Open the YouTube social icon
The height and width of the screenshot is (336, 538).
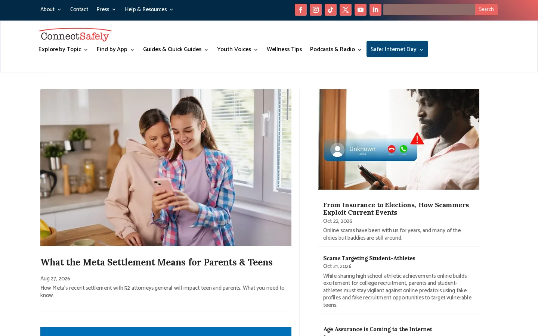[x=360, y=10]
